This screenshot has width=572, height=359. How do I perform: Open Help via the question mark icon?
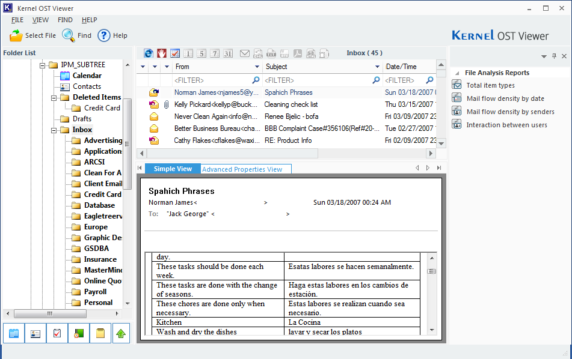click(104, 35)
